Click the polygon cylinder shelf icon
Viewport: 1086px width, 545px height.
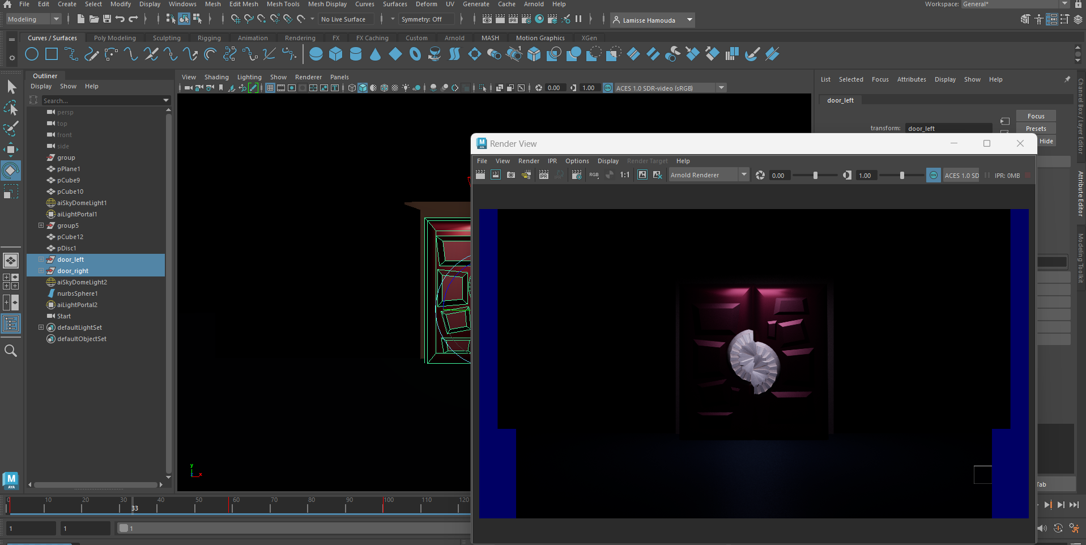click(x=356, y=54)
